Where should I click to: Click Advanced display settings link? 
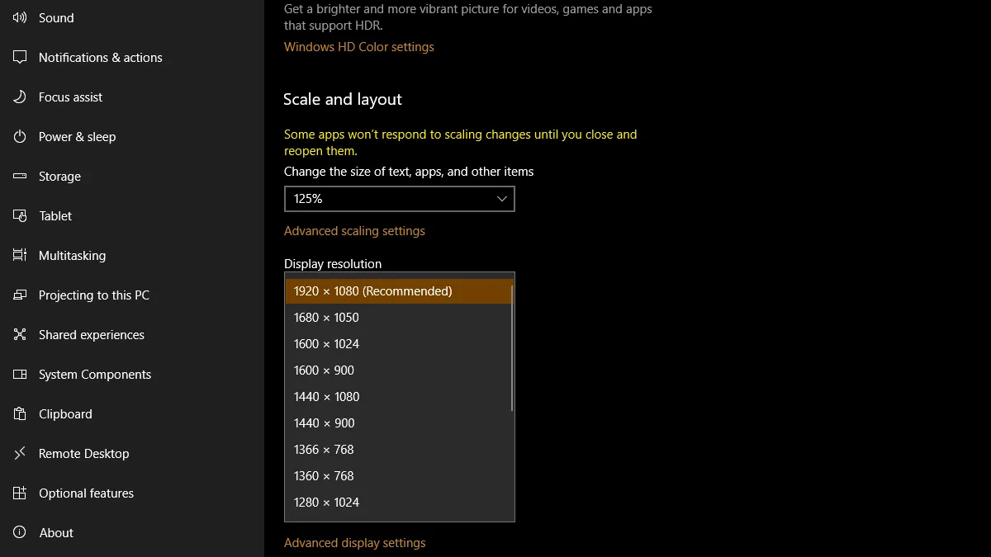coord(354,542)
